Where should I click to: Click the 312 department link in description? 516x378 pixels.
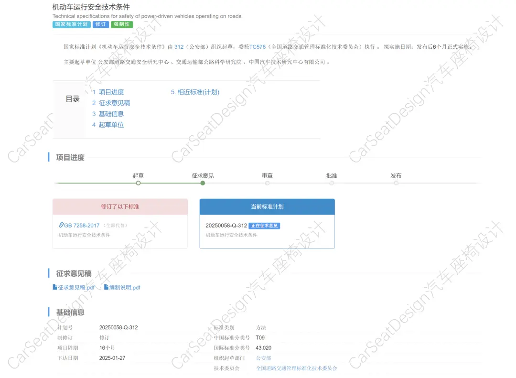coord(179,47)
